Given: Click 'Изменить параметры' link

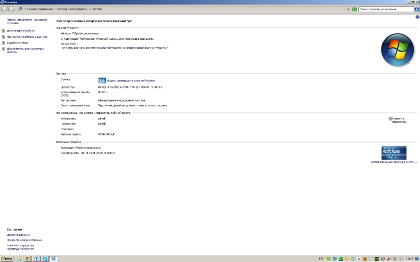Looking at the screenshot, I should click(x=399, y=120).
